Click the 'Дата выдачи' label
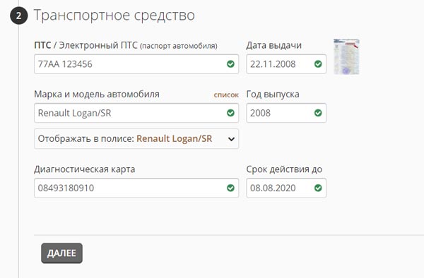The image size is (424, 278). (273, 45)
